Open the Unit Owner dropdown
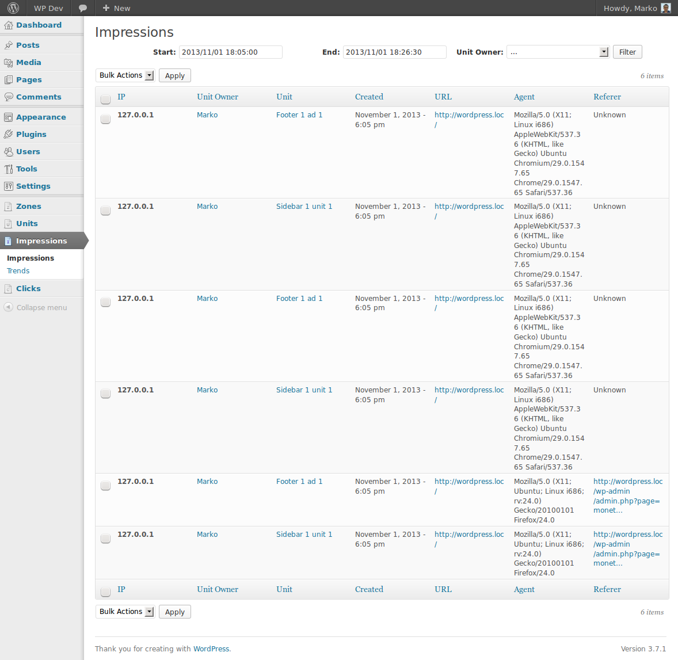Viewport: 678px width, 660px height. (x=558, y=52)
